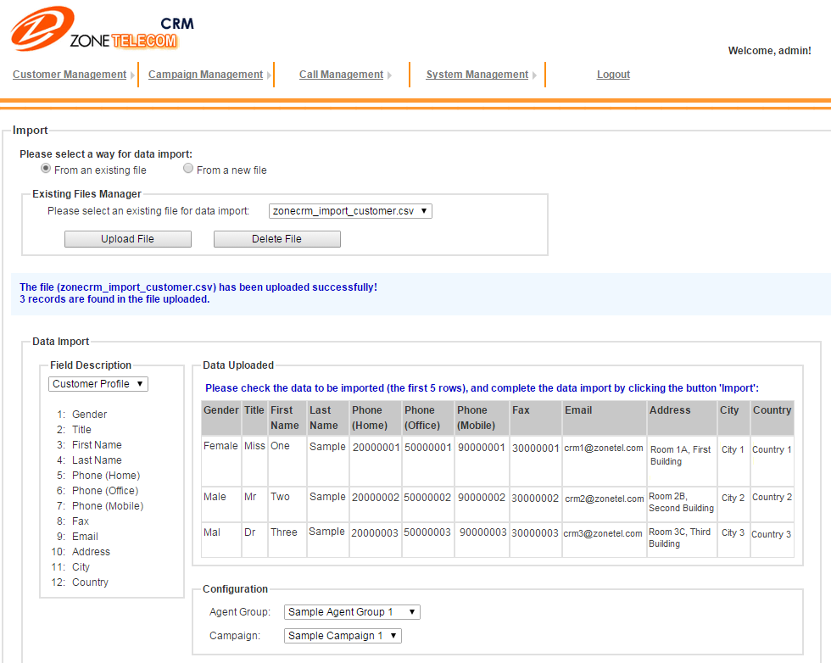This screenshot has height=663, width=831.
Task: Choose 'From a new file' radio option
Action: pos(188,170)
